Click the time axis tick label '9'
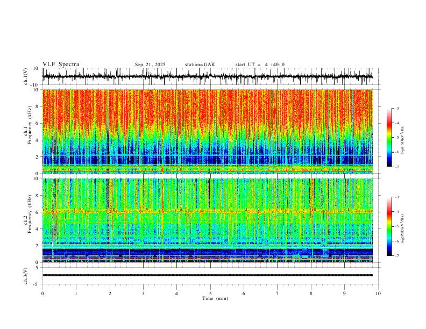Image resolution: width=426 pixels, height=329 pixels. [x=344, y=294]
